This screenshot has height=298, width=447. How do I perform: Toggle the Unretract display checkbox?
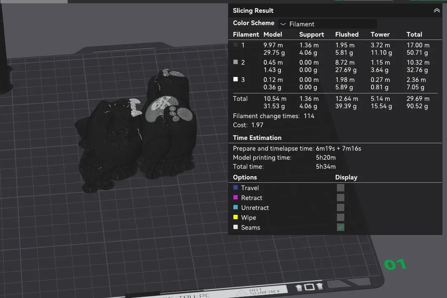tap(340, 207)
